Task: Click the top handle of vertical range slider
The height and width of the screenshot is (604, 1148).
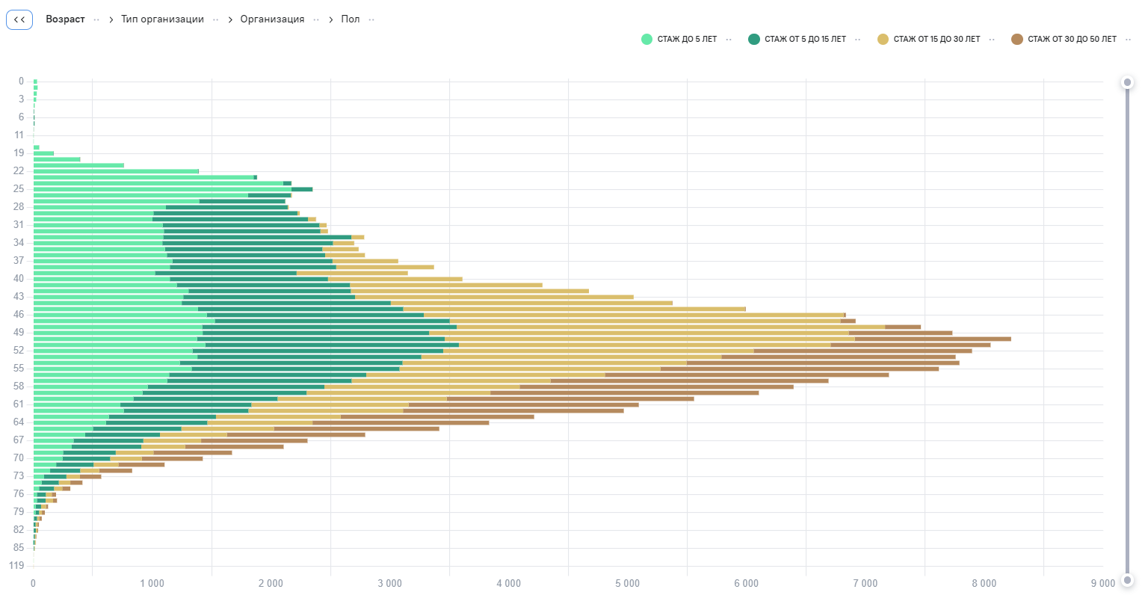Action: pos(1127,82)
